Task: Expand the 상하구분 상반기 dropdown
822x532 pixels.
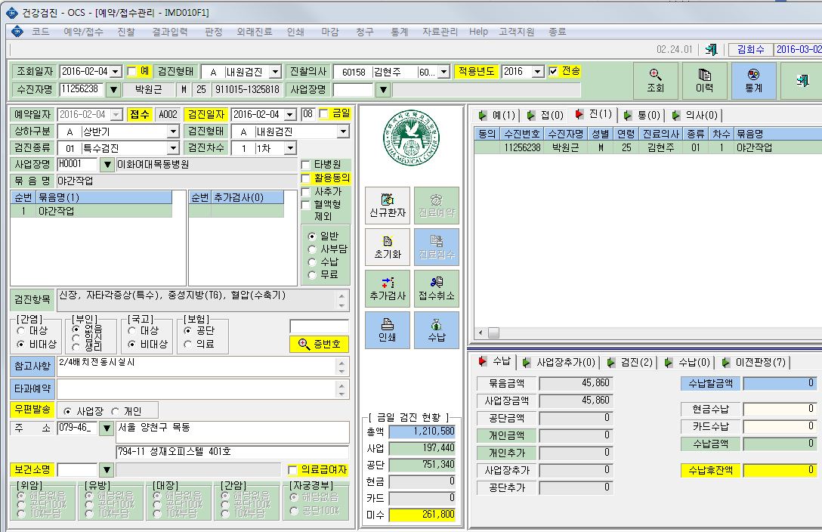Action: coord(174,131)
